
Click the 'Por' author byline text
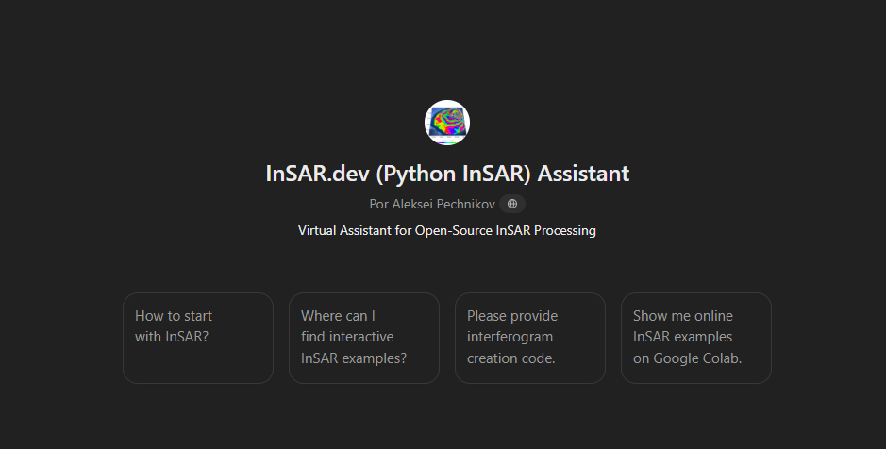(x=378, y=204)
